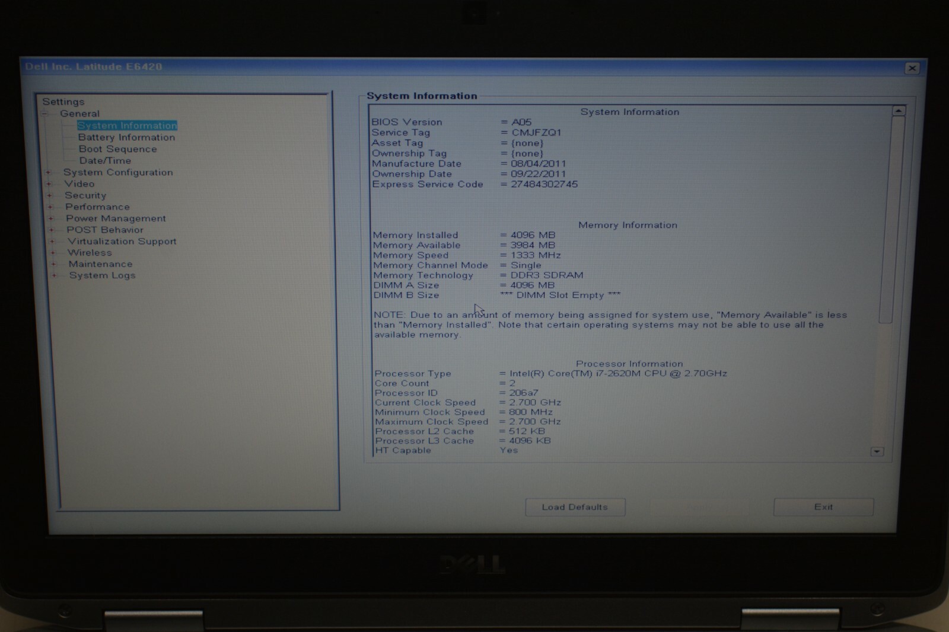This screenshot has height=632, width=949.
Task: Select Power Management label
Action: coord(116,219)
